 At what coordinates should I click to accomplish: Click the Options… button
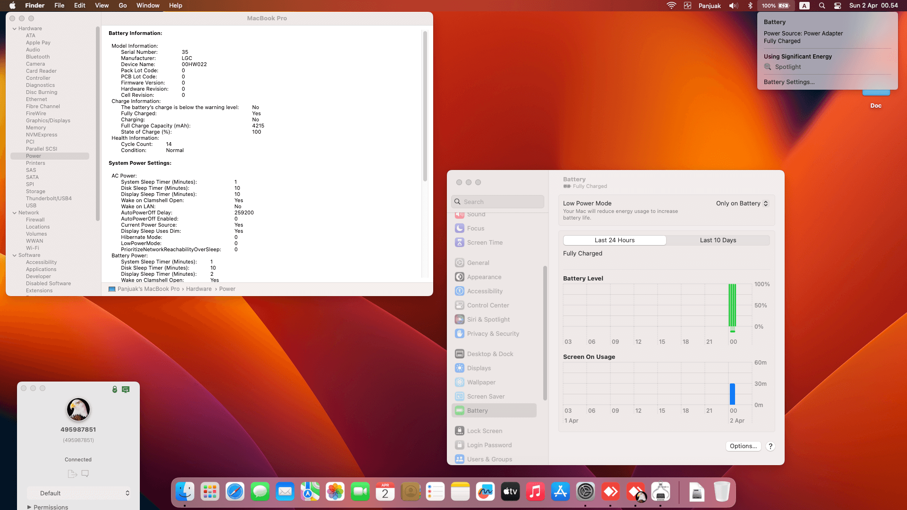(x=743, y=446)
